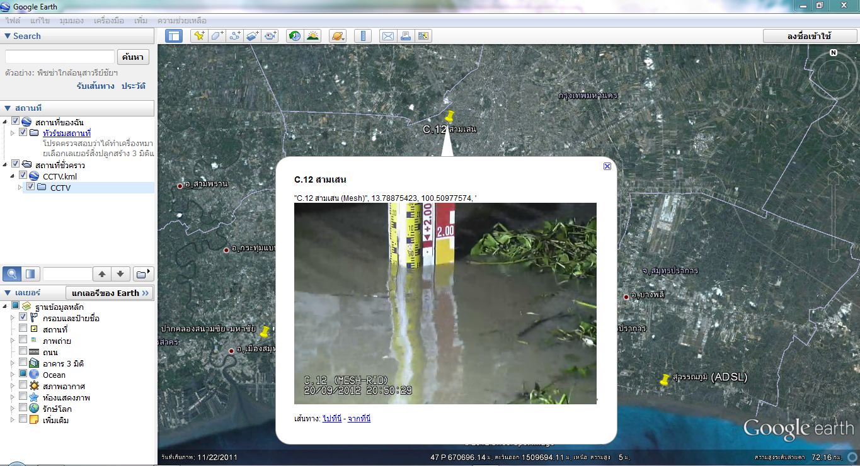Enable the อาคาร 3 มิติ buildings layer
The width and height of the screenshot is (860, 466).
(24, 363)
